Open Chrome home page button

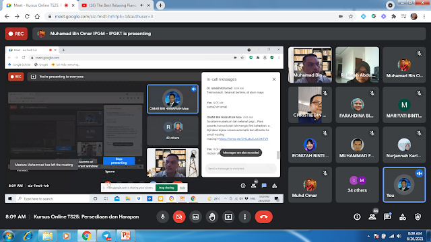[x=37, y=16]
